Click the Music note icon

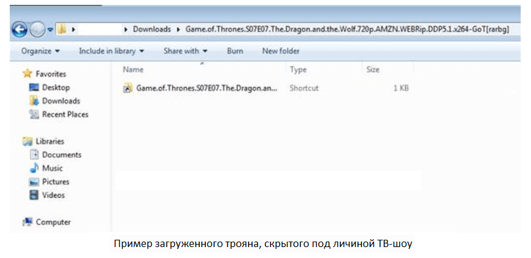click(x=34, y=168)
